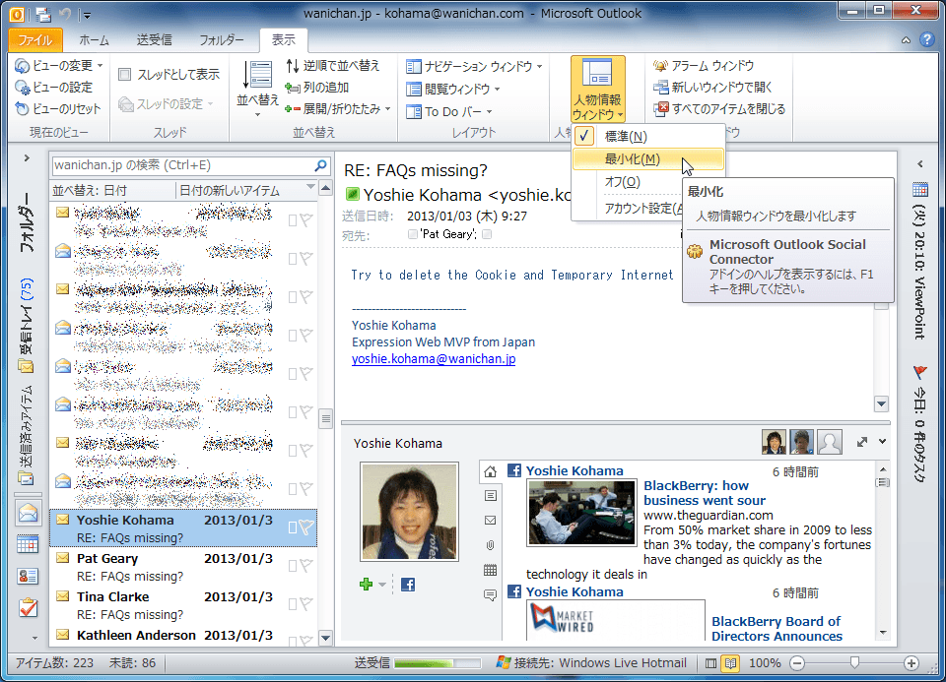946x682 pixels.
Task: Collapse People Pane with chevron arrow
Action: point(883,442)
